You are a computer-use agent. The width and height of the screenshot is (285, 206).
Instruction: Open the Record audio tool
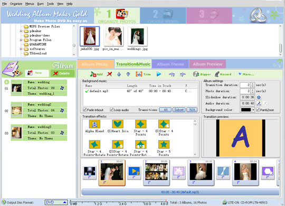click(223, 74)
